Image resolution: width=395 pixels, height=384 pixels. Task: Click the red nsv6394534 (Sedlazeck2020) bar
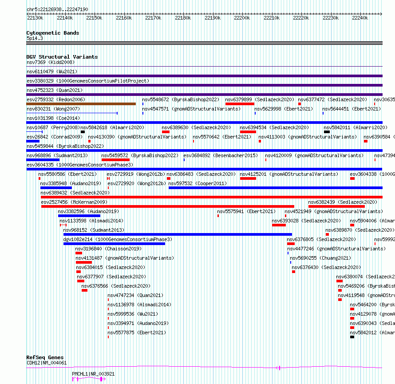click(248, 132)
